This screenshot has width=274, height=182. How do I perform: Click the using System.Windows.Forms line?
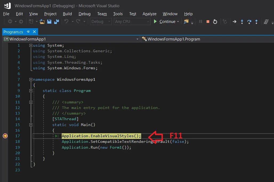click(x=65, y=68)
